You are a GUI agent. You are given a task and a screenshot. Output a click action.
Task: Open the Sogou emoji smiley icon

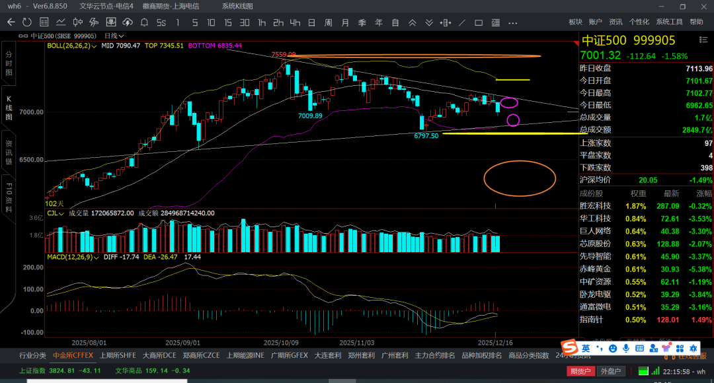(613, 349)
